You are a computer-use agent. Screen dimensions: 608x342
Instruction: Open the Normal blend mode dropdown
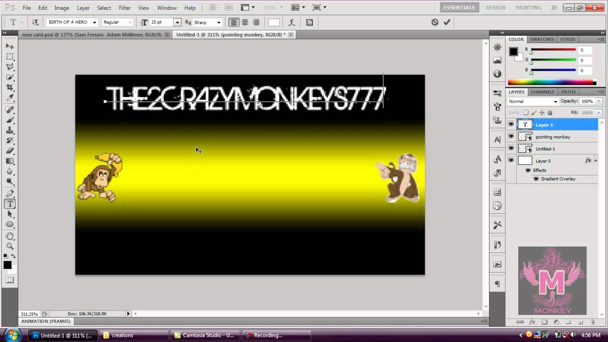533,101
